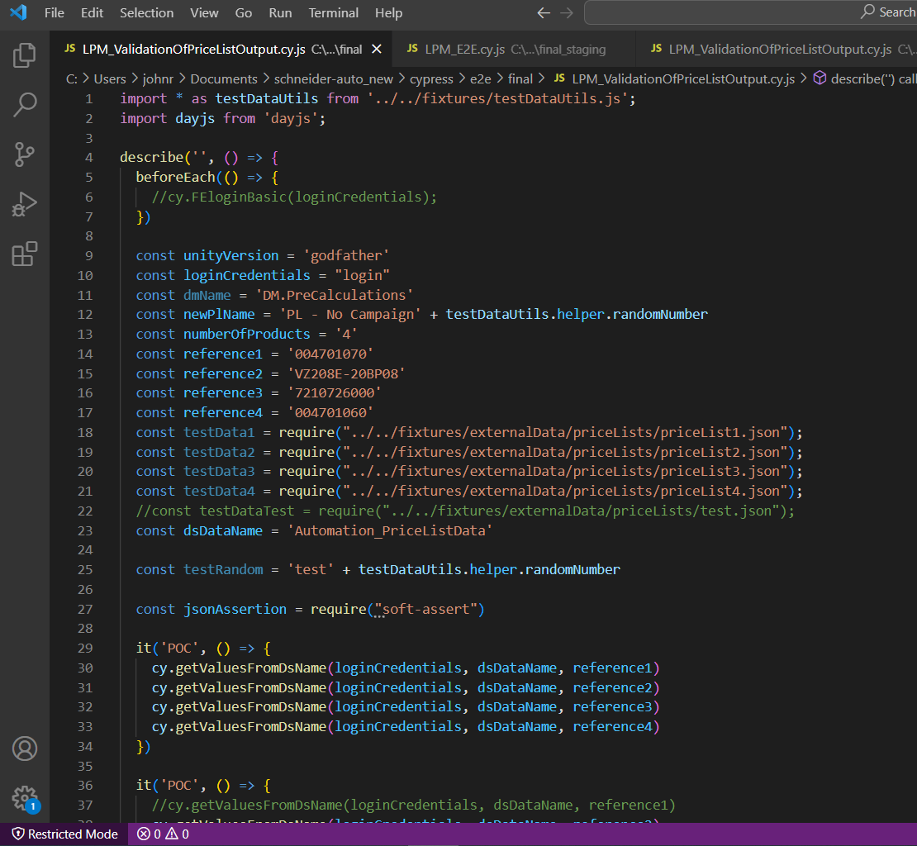Click the go back arrow

[x=543, y=13]
